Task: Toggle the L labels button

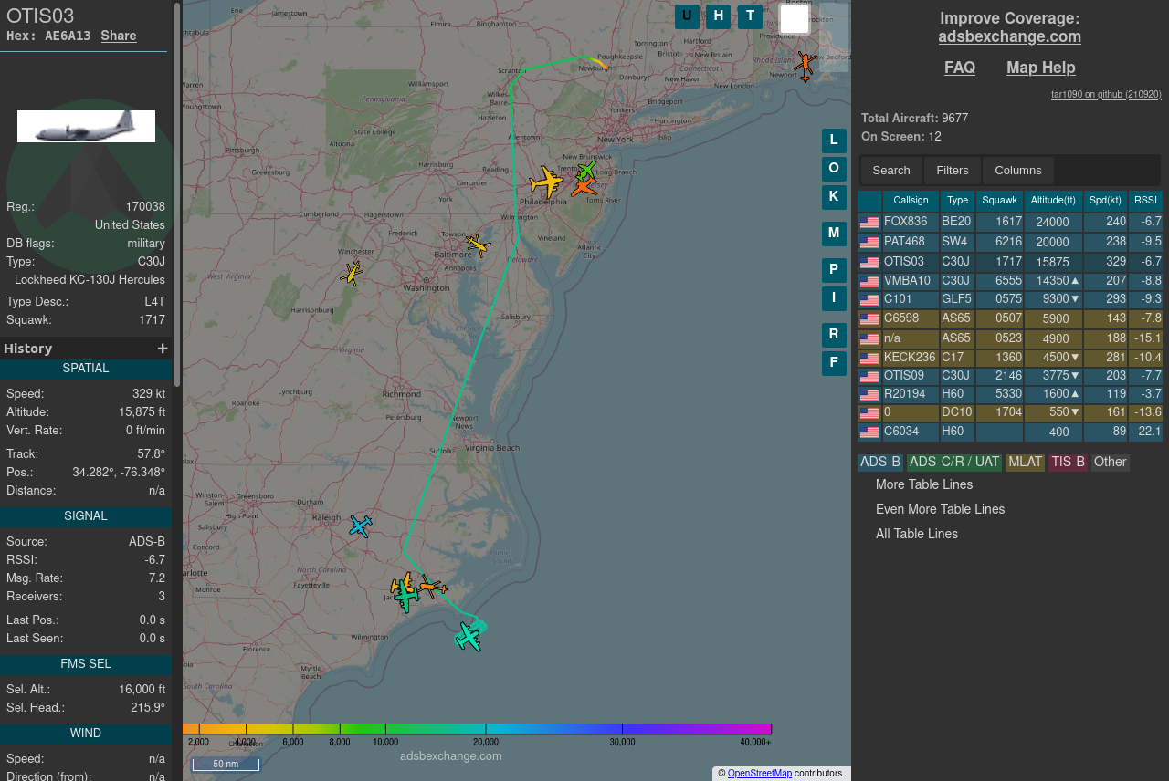Action: click(x=834, y=141)
